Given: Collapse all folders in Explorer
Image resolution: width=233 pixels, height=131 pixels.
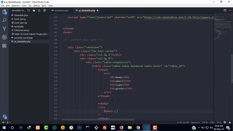Looking at the screenshot, I should tap(44, 11).
